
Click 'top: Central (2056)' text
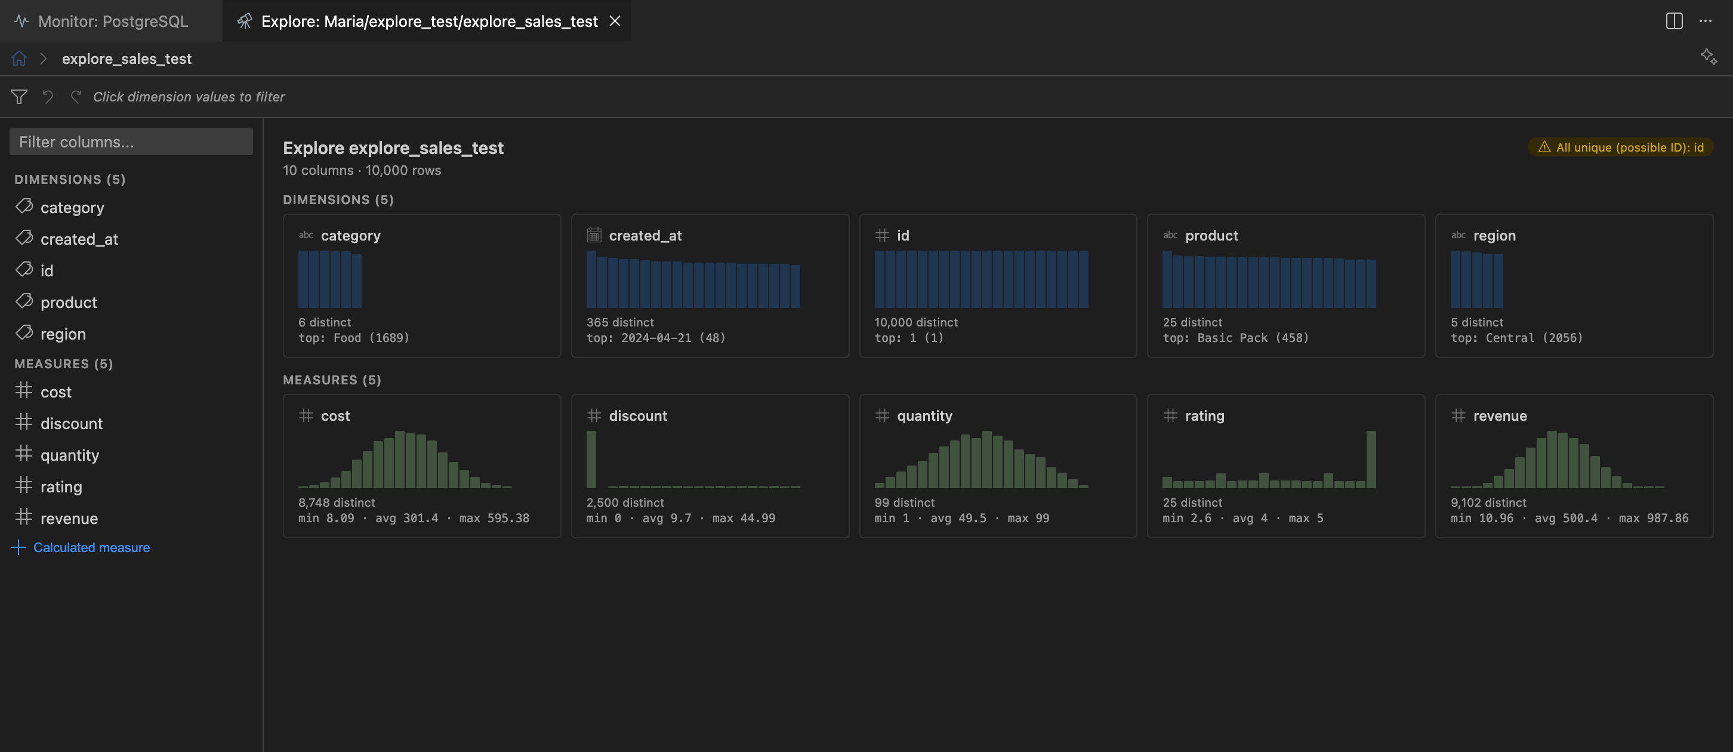click(1516, 338)
